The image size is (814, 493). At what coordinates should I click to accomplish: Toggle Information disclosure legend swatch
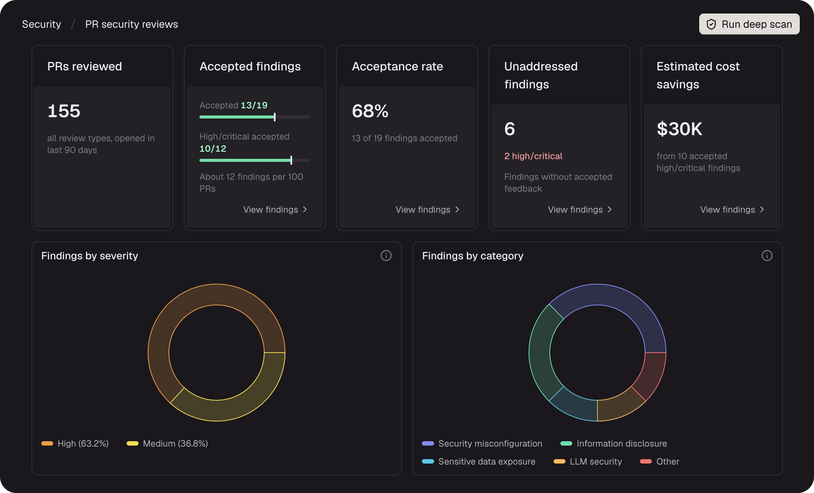[566, 444]
